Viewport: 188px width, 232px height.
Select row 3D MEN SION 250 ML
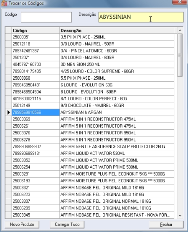tap(90, 64)
